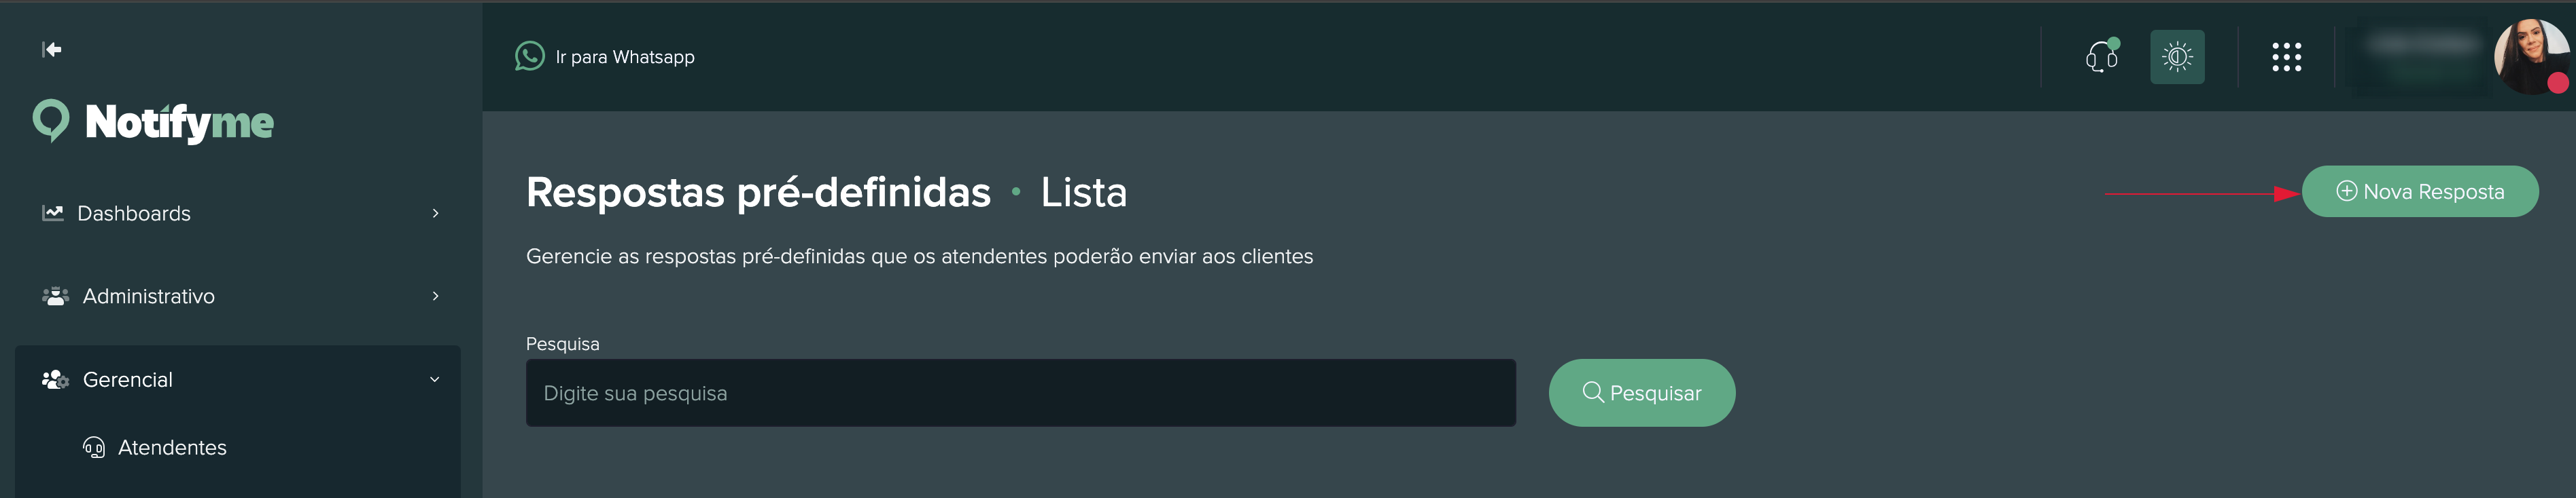The height and width of the screenshot is (498, 2576).
Task: Expand the Administrativo menu chevron
Action: point(435,296)
